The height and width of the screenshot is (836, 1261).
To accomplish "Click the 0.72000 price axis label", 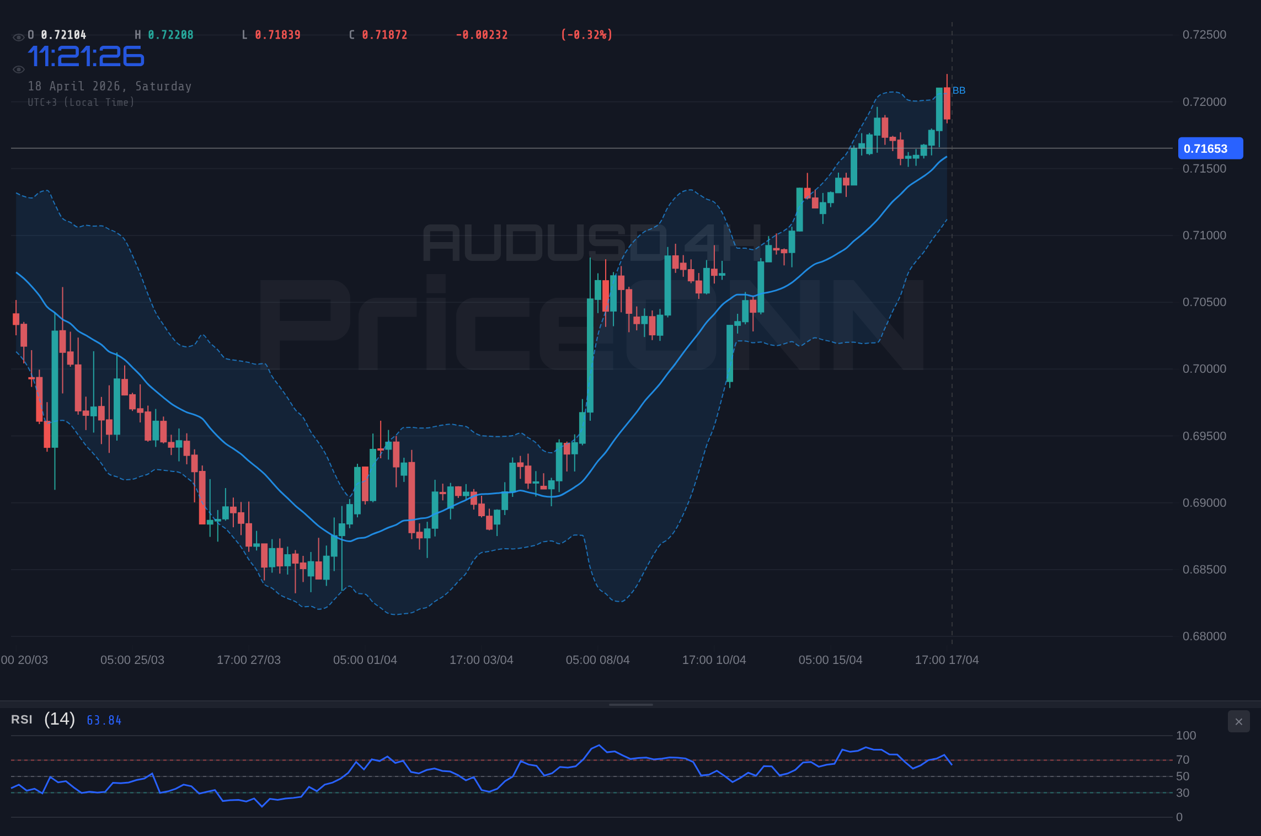I will coord(1204,102).
